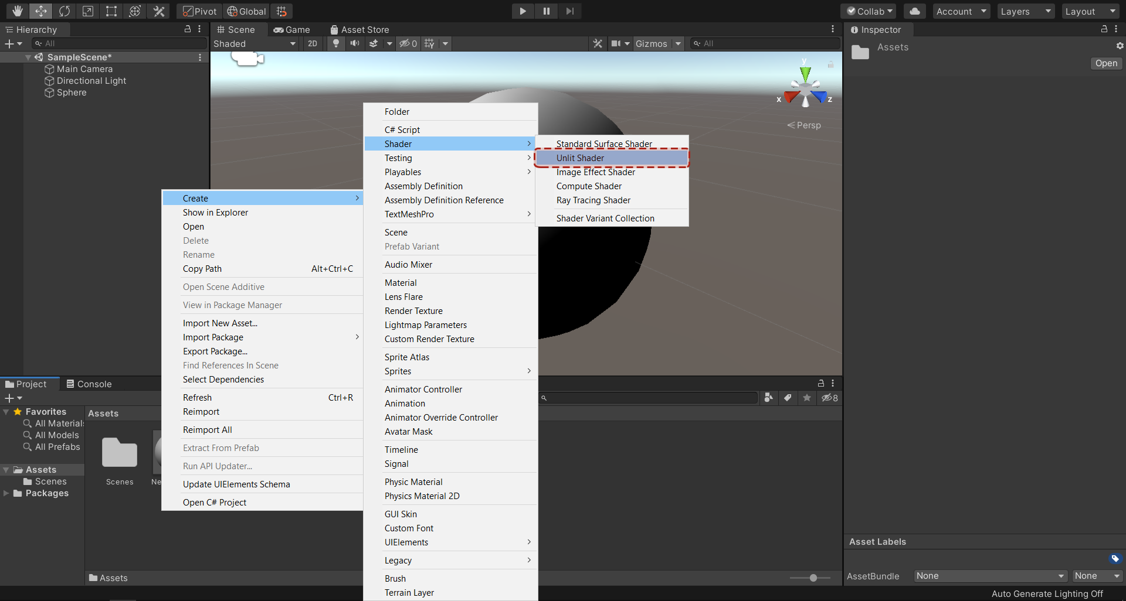Click Refresh in context menu
The width and height of the screenshot is (1126, 601).
click(x=262, y=398)
